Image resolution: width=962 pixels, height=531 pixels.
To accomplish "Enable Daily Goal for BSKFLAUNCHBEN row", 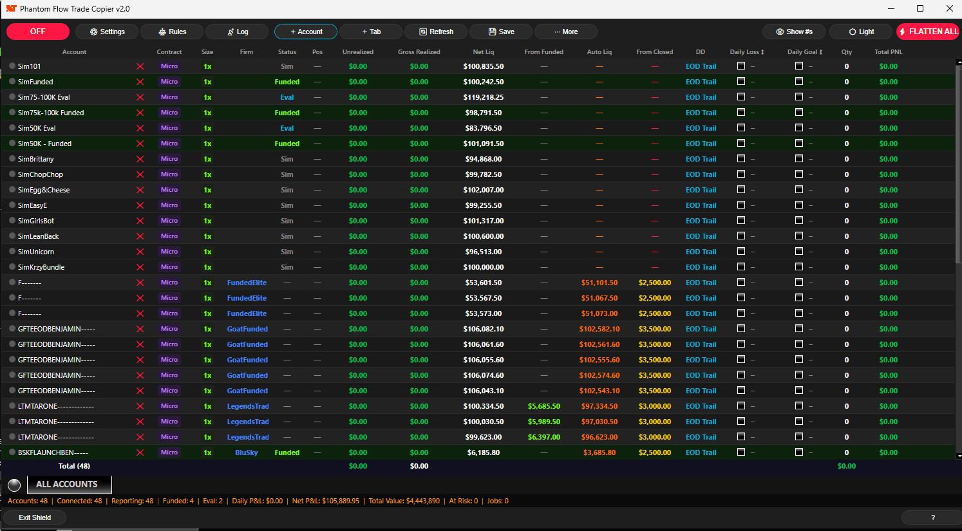I will [x=799, y=452].
